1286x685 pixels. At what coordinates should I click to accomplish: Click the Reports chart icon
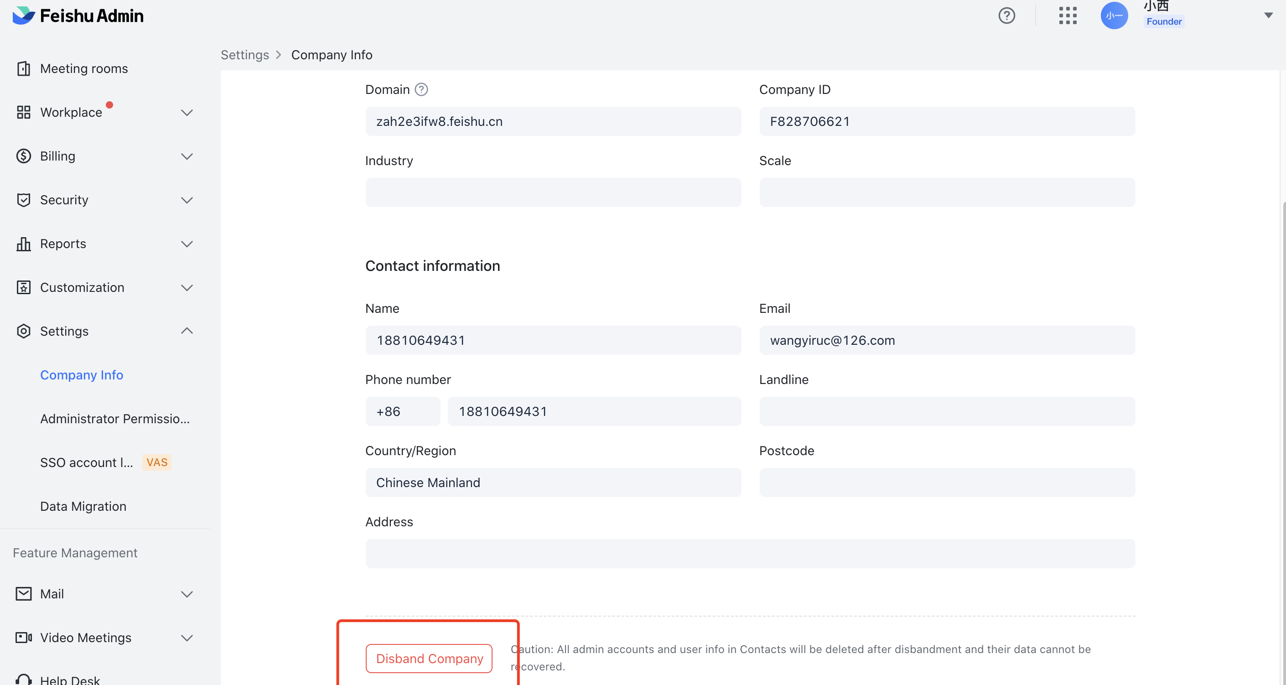click(23, 244)
